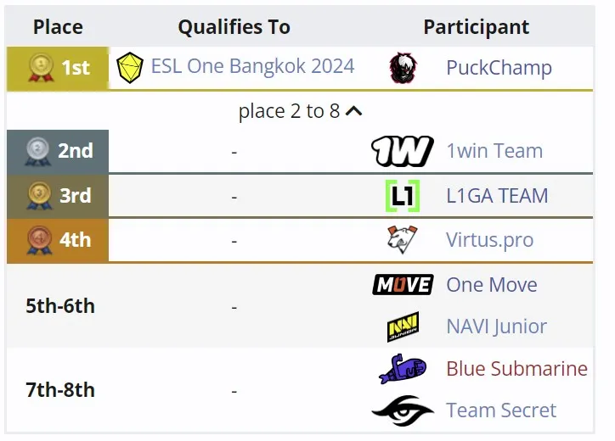Open the PuckChamp team page
The image size is (615, 441).
click(499, 68)
